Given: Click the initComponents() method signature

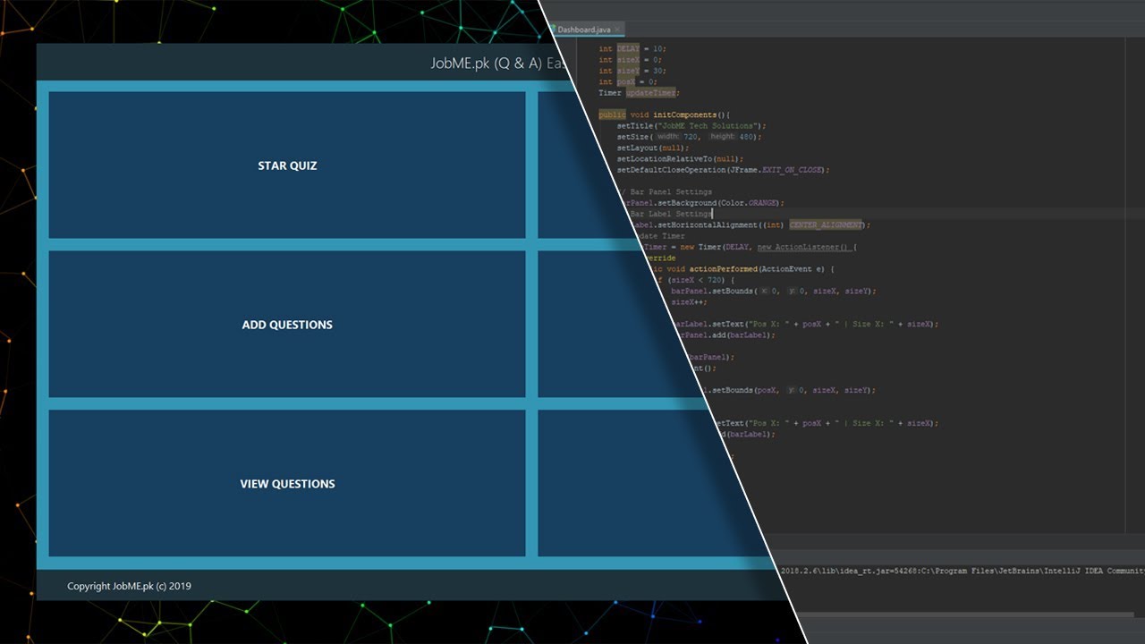Looking at the screenshot, I should [665, 115].
